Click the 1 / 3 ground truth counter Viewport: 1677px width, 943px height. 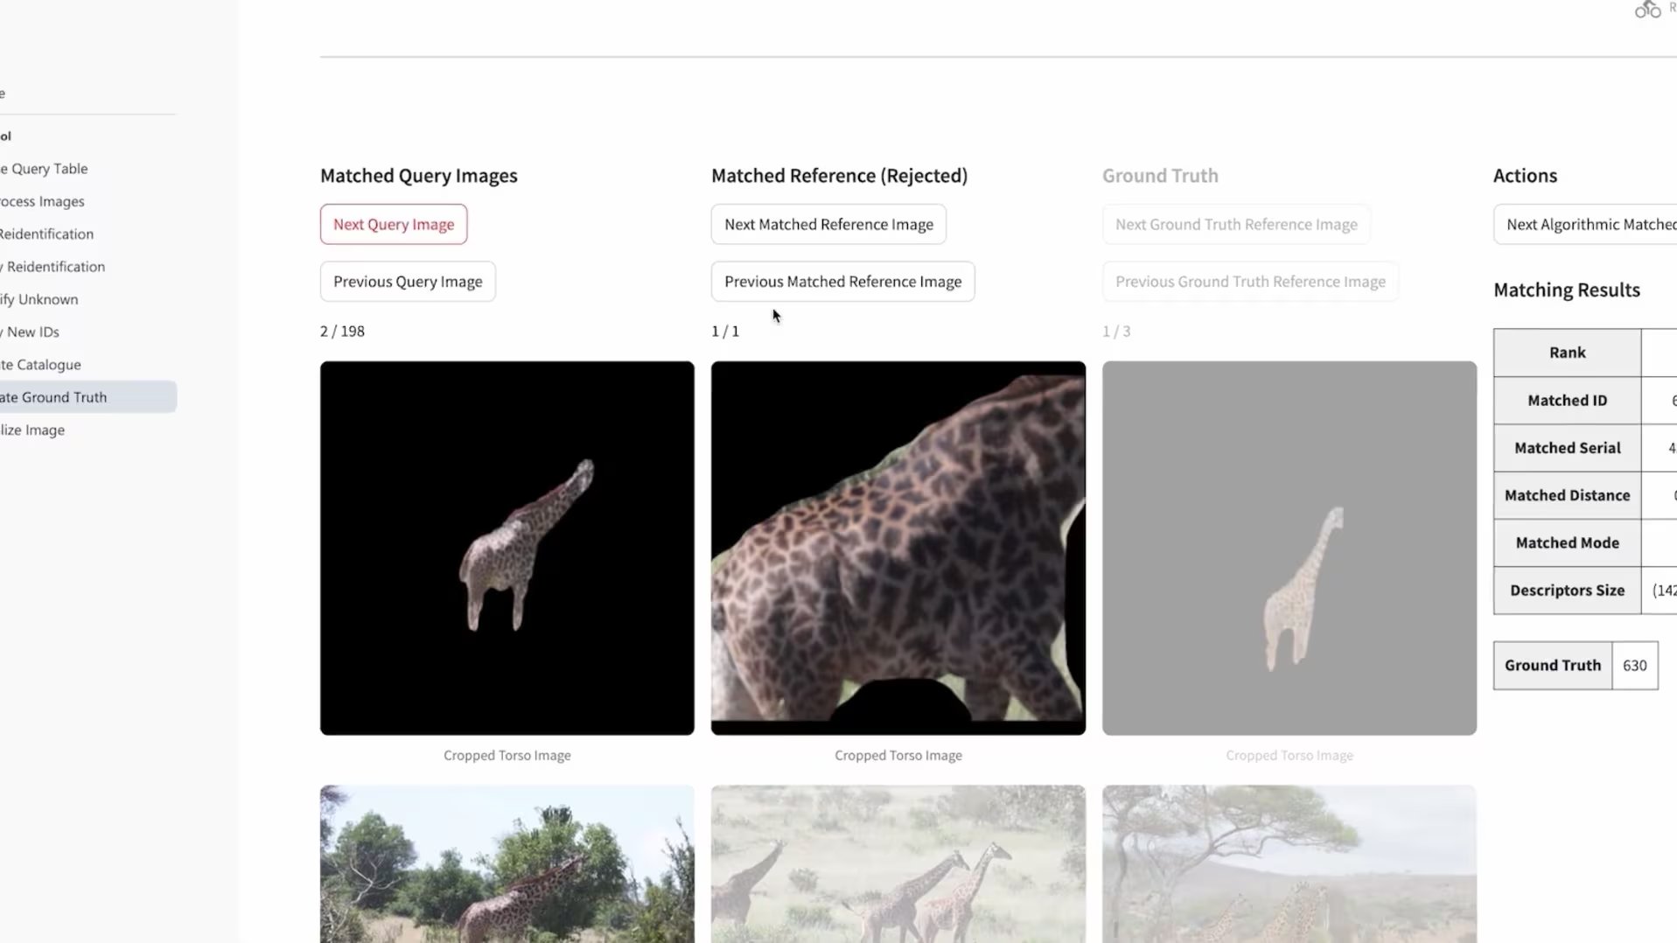(x=1116, y=332)
